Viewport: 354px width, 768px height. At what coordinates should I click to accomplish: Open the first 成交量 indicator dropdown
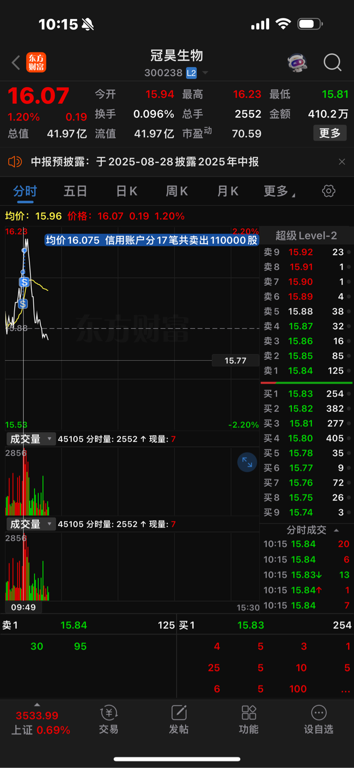pos(31,439)
